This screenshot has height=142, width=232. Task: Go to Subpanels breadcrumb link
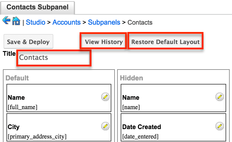point(104,23)
